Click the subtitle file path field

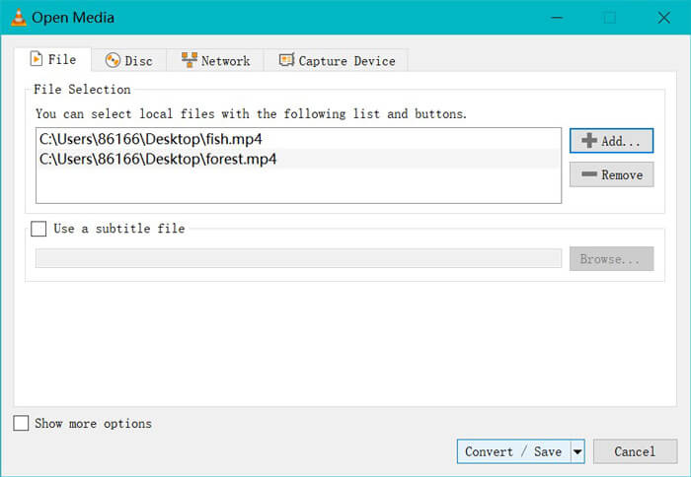click(x=298, y=258)
